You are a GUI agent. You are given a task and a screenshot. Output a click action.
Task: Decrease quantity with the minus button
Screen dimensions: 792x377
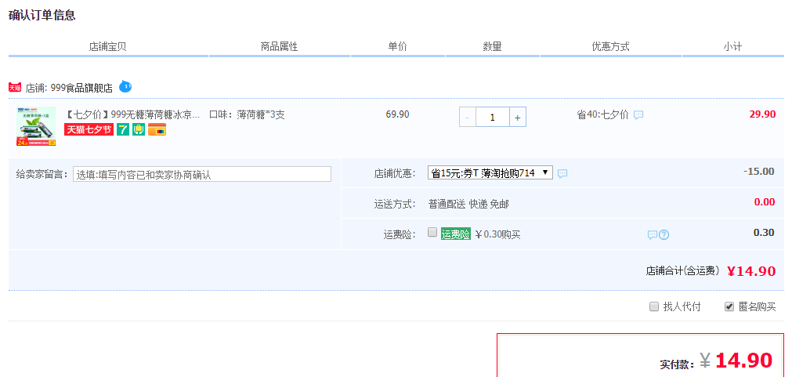pyautogui.click(x=467, y=118)
